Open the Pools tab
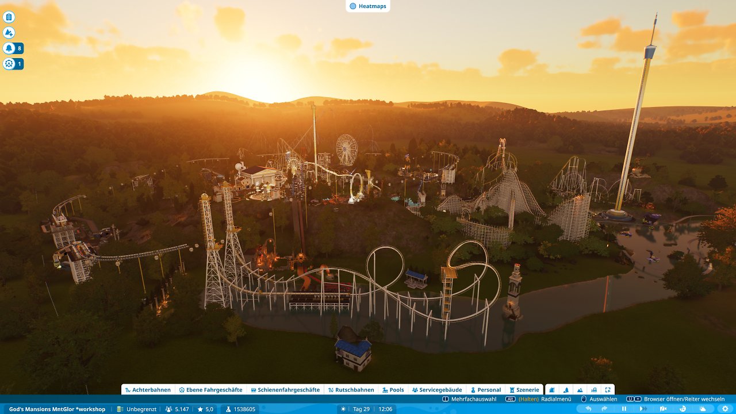The width and height of the screenshot is (736, 414). tap(393, 390)
